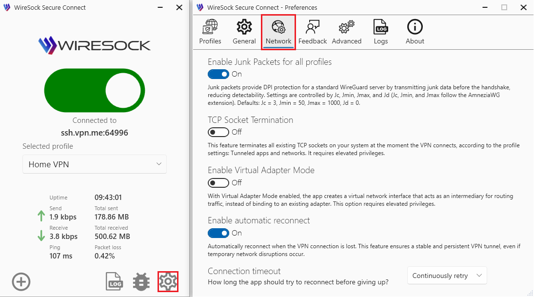Image resolution: width=534 pixels, height=297 pixels.
Task: Click the Selected profile label
Action: [48, 146]
